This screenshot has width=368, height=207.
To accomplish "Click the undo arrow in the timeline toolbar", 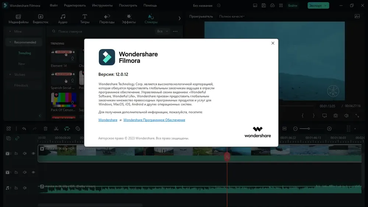I will click(x=24, y=129).
